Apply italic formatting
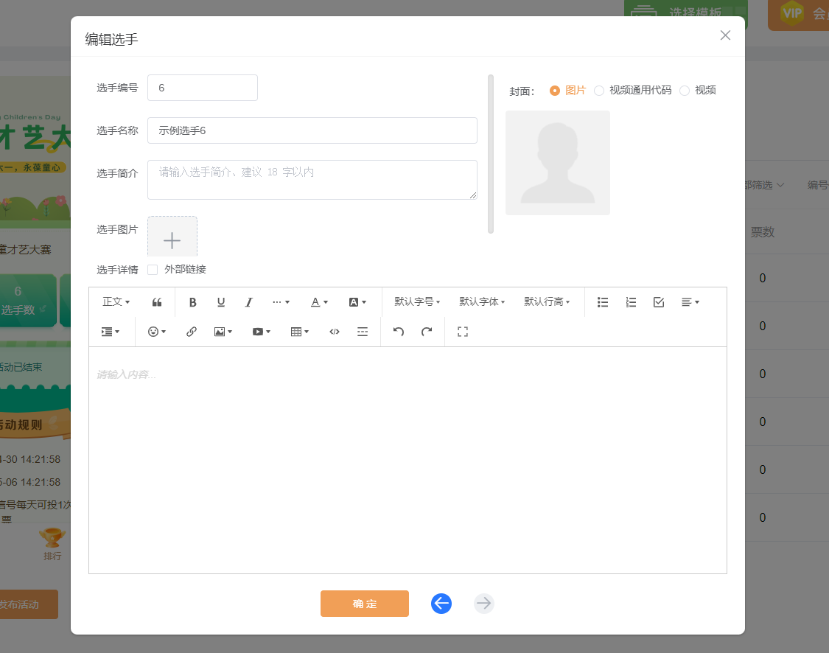The image size is (829, 653). pyautogui.click(x=249, y=302)
